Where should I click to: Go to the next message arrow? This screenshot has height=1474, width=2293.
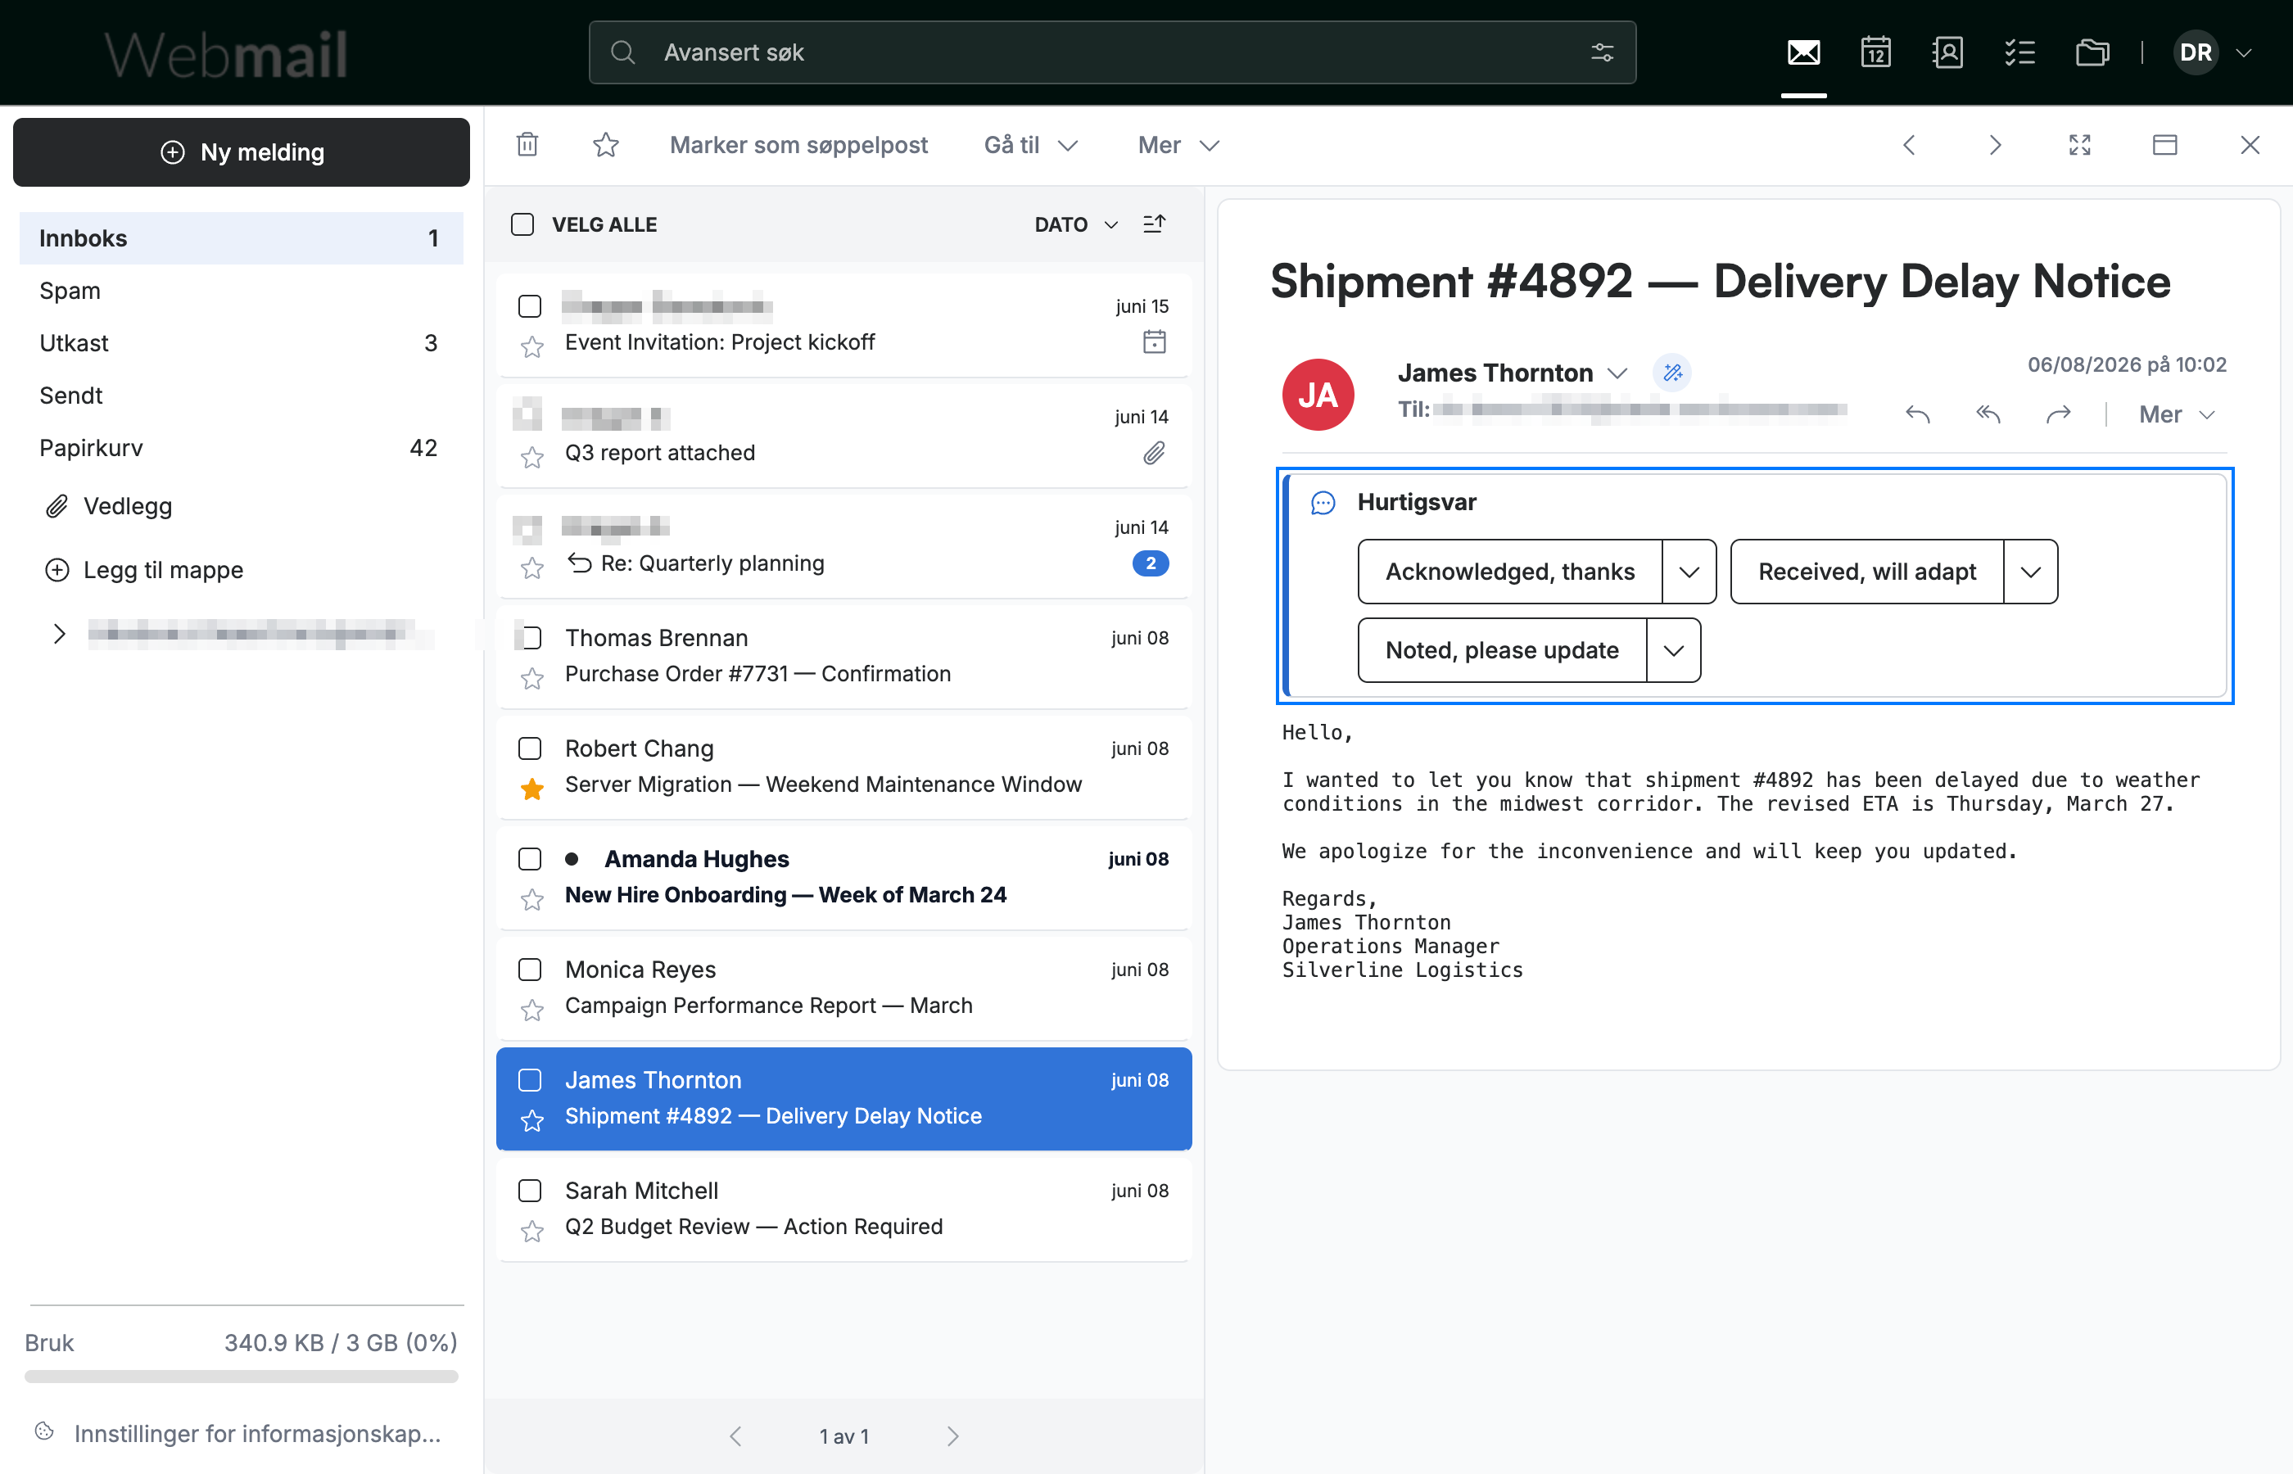click(1994, 144)
